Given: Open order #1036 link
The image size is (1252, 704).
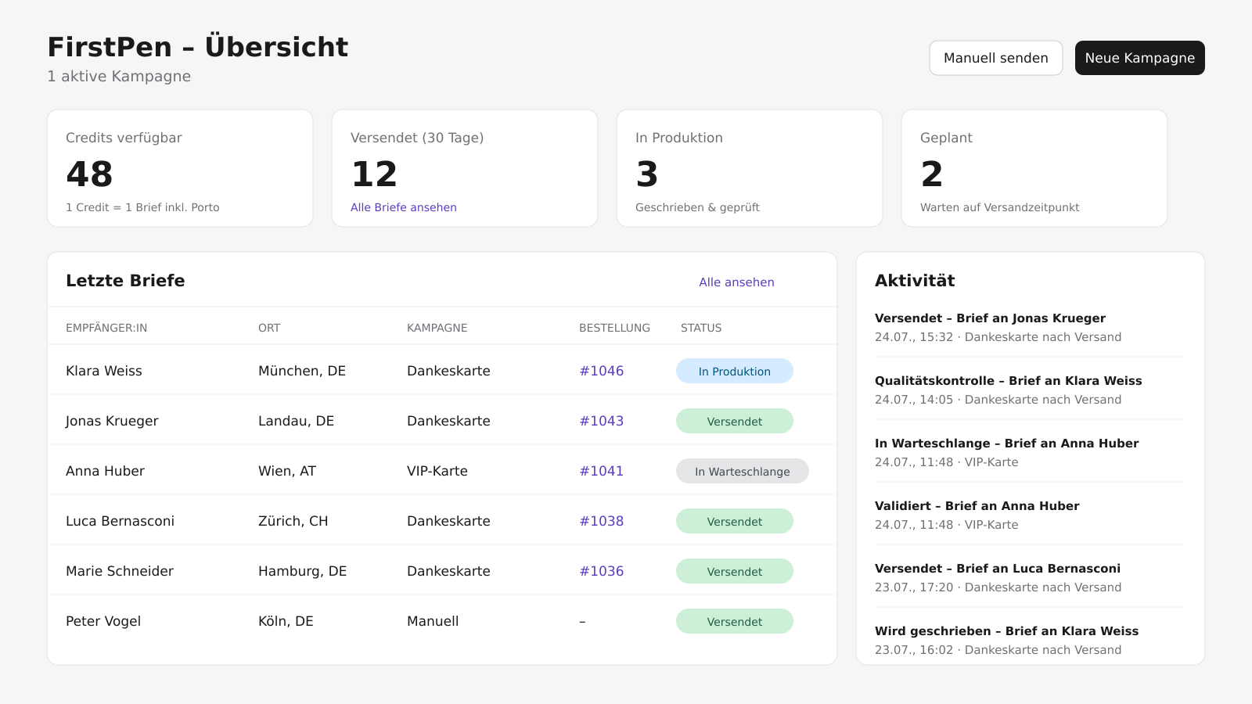Looking at the screenshot, I should point(601,571).
